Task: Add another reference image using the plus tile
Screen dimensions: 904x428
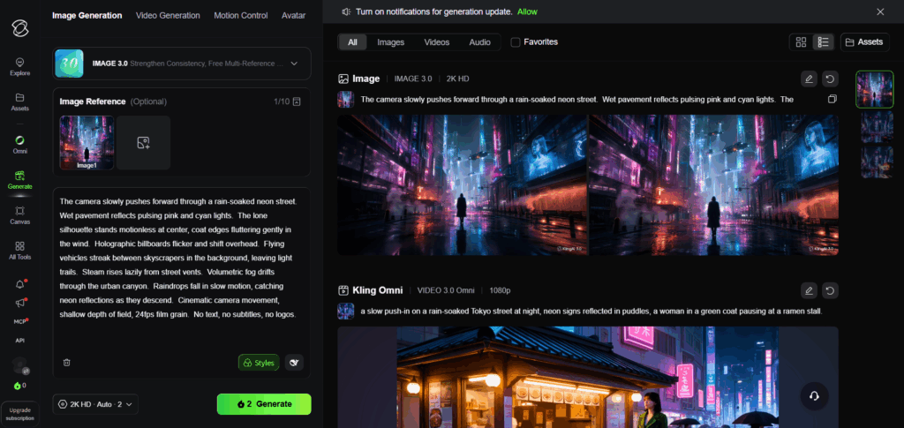Action: [144, 143]
